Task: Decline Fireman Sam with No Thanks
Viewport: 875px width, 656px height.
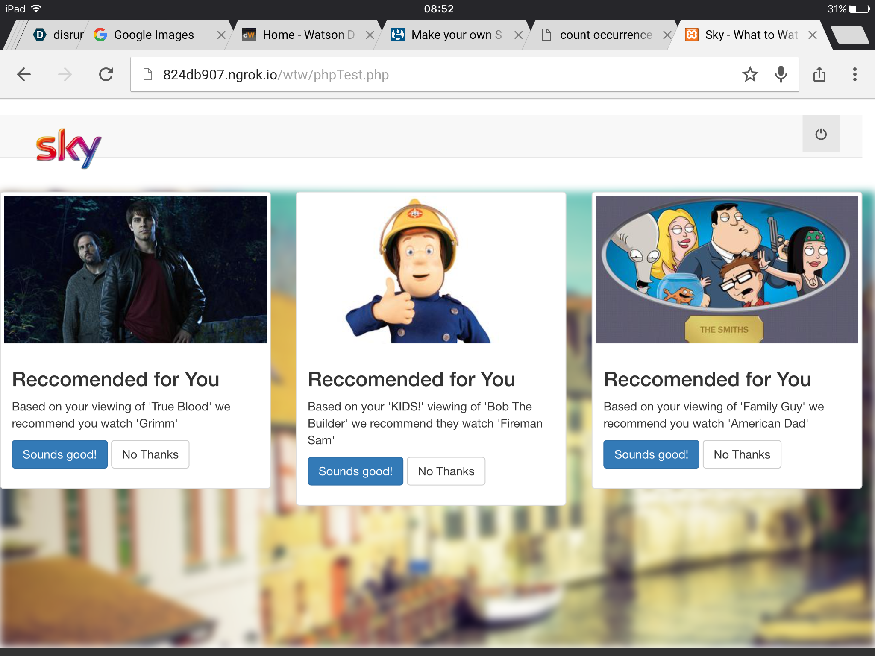Action: tap(446, 471)
